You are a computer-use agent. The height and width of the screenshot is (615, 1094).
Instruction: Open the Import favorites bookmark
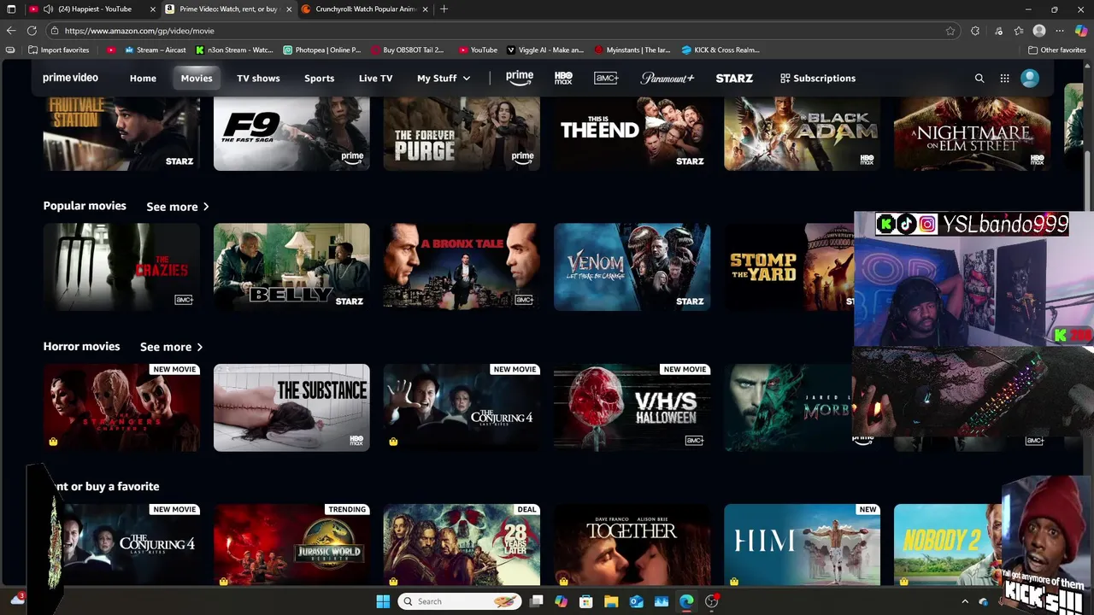(59, 50)
